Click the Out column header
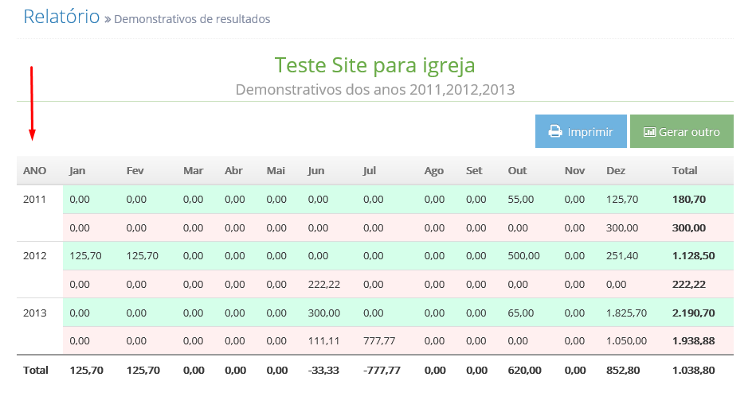756x408 pixels. [x=517, y=171]
